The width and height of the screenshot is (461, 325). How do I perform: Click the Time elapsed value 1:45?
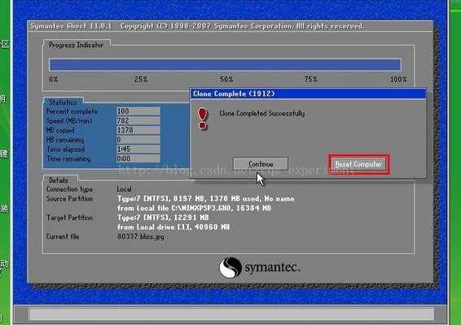click(x=138, y=149)
